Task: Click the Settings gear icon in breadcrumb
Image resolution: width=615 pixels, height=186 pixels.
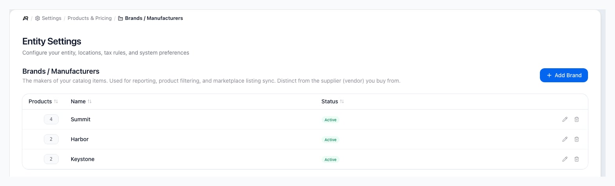Action: (x=38, y=18)
